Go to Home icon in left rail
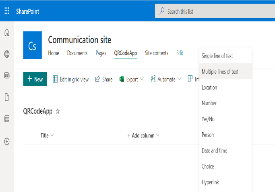The width and height of the screenshot is (275, 192). click(x=7, y=33)
